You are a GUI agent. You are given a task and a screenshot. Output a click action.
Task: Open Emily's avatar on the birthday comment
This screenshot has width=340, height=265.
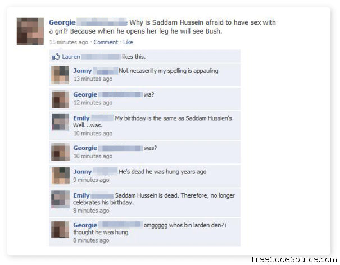[60, 122]
